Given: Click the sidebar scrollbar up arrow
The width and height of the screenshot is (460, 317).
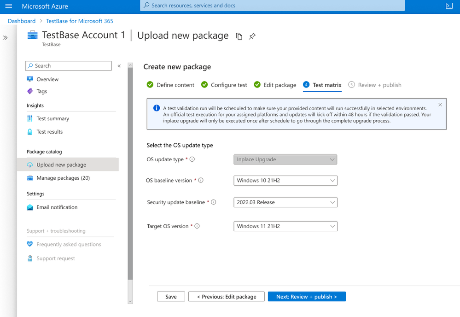Looking at the screenshot, I should pos(130,65).
